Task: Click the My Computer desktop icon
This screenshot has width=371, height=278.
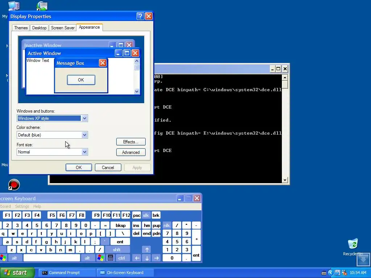Action: click(x=13, y=6)
